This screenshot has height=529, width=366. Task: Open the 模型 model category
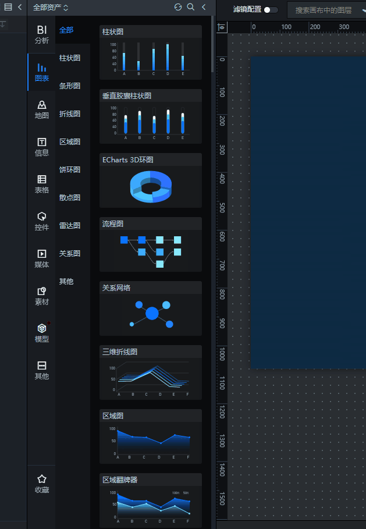41,333
